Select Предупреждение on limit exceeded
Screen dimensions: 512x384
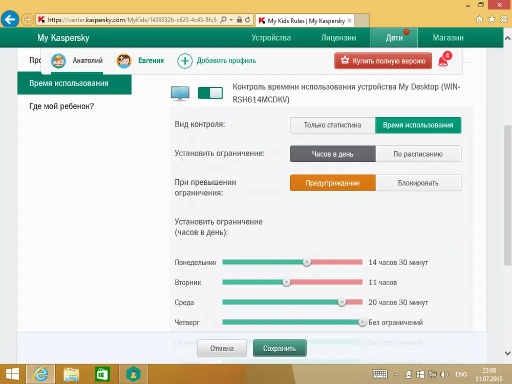pyautogui.click(x=332, y=183)
